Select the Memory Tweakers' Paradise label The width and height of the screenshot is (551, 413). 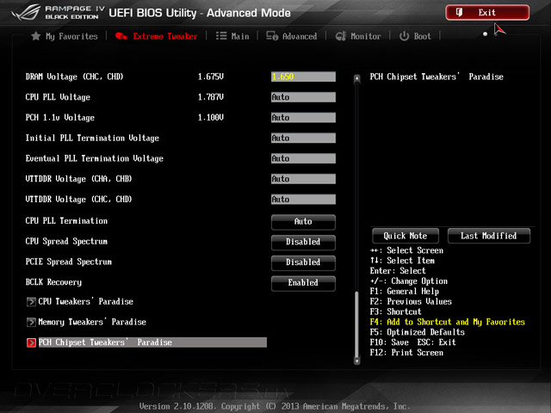[92, 322]
